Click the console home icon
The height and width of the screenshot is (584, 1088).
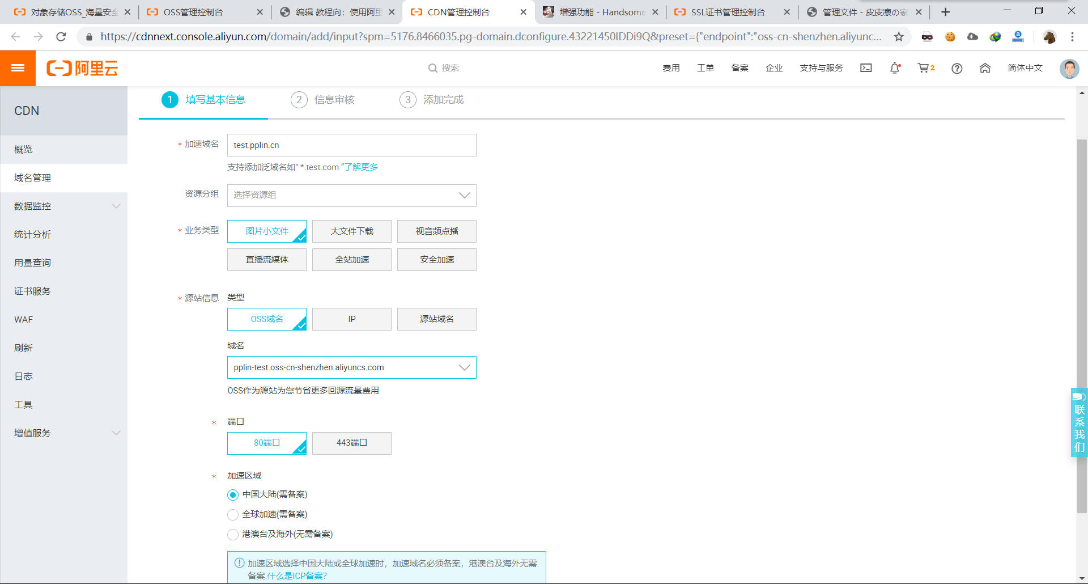coord(985,68)
